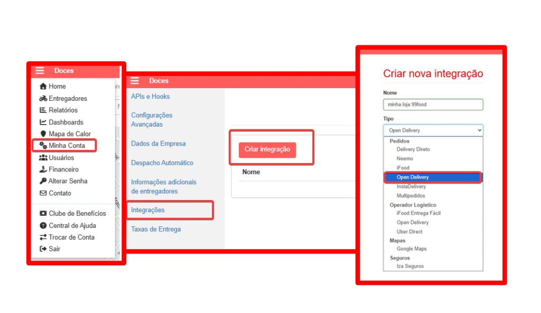541x313 pixels.
Task: Click the Alterar Senha key icon
Action: coord(43,181)
